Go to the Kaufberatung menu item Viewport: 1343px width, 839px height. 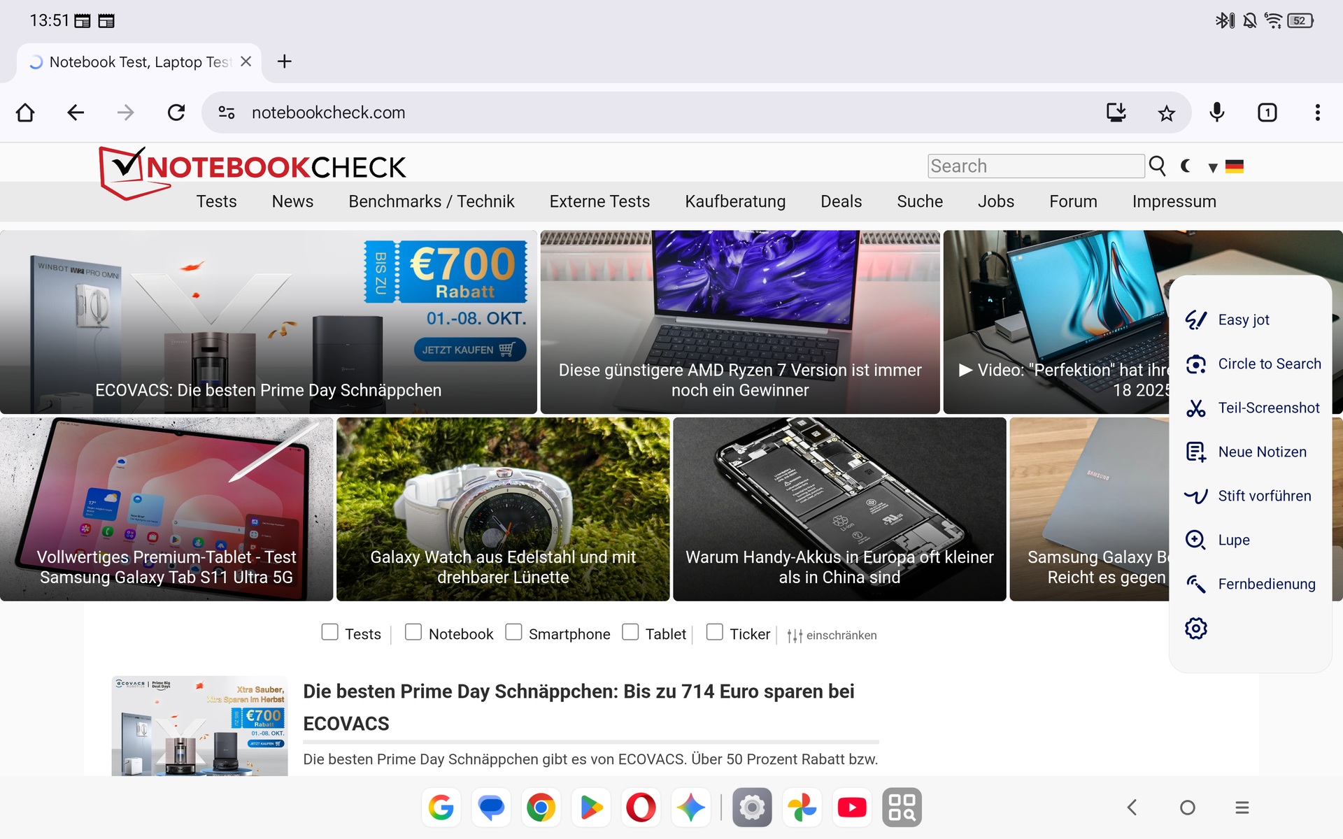(x=734, y=201)
